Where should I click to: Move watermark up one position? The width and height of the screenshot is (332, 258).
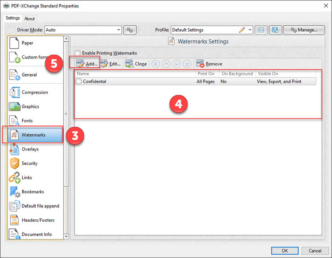coord(166,64)
